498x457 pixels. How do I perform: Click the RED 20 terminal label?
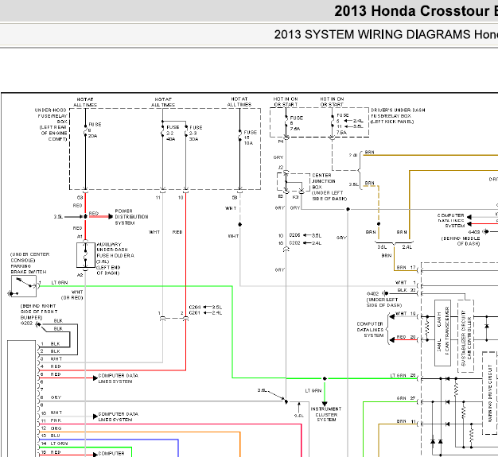coord(406,337)
